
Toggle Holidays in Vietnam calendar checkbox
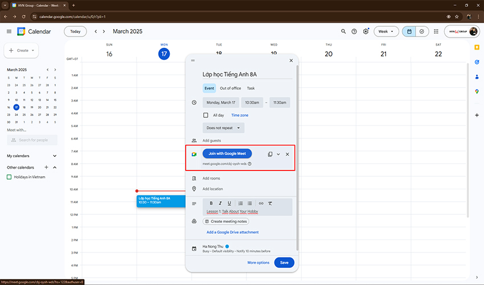click(x=9, y=177)
